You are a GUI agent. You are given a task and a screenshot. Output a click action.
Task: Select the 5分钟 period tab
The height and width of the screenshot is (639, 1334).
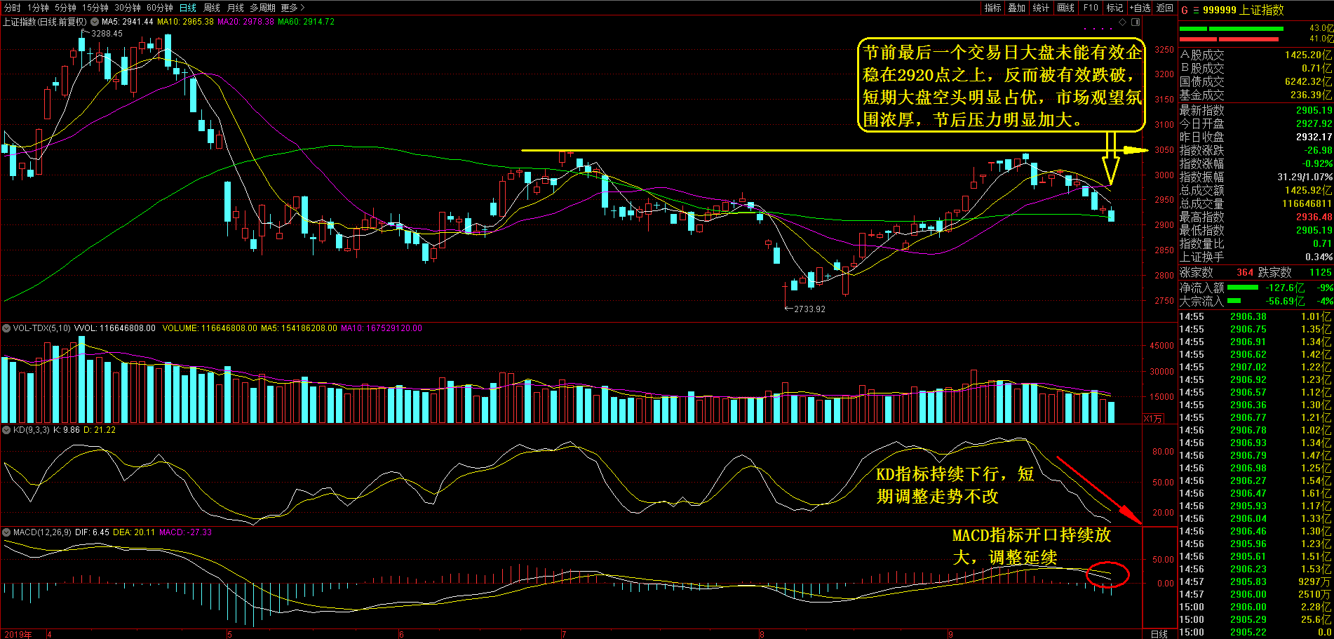(65, 8)
